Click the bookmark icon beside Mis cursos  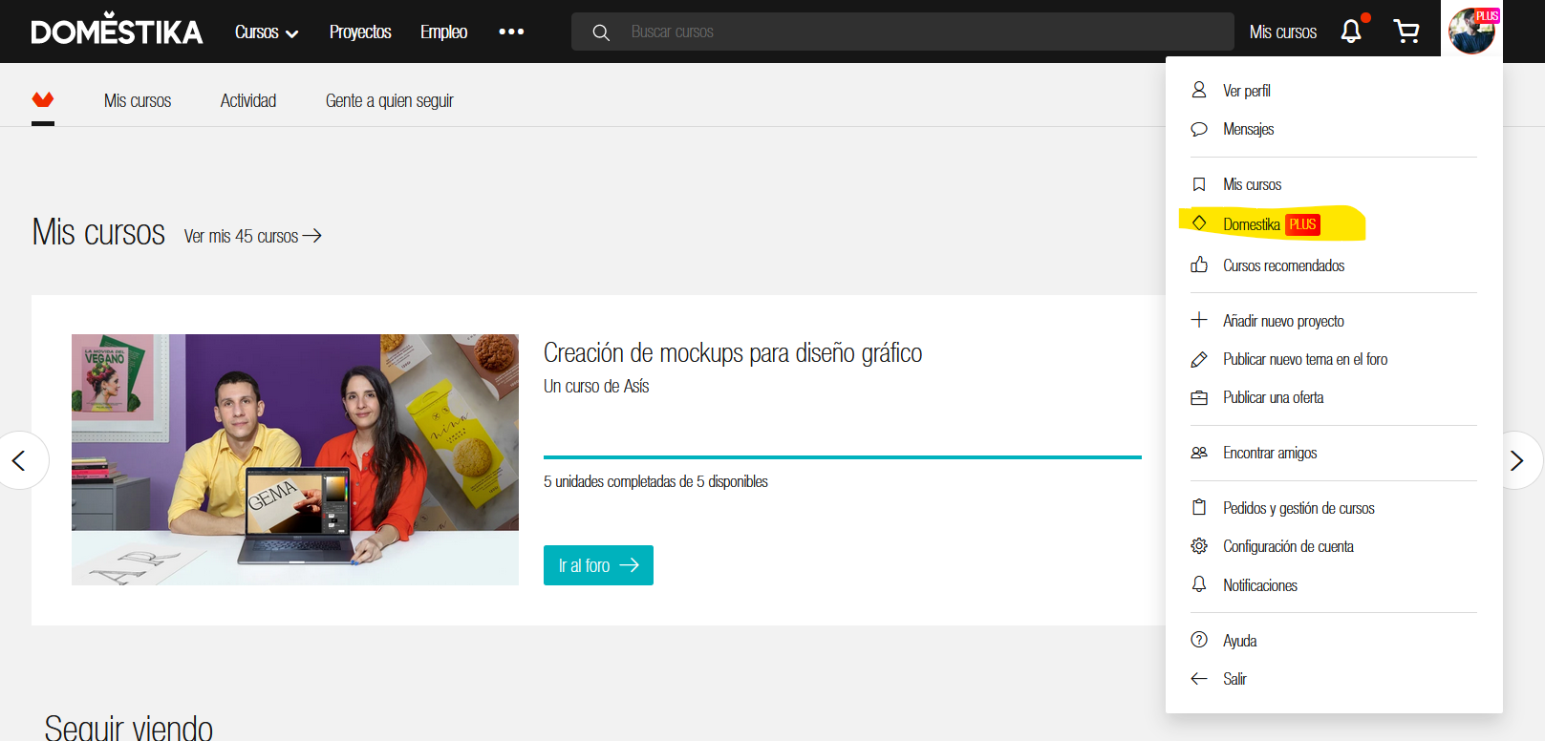[x=1199, y=184]
